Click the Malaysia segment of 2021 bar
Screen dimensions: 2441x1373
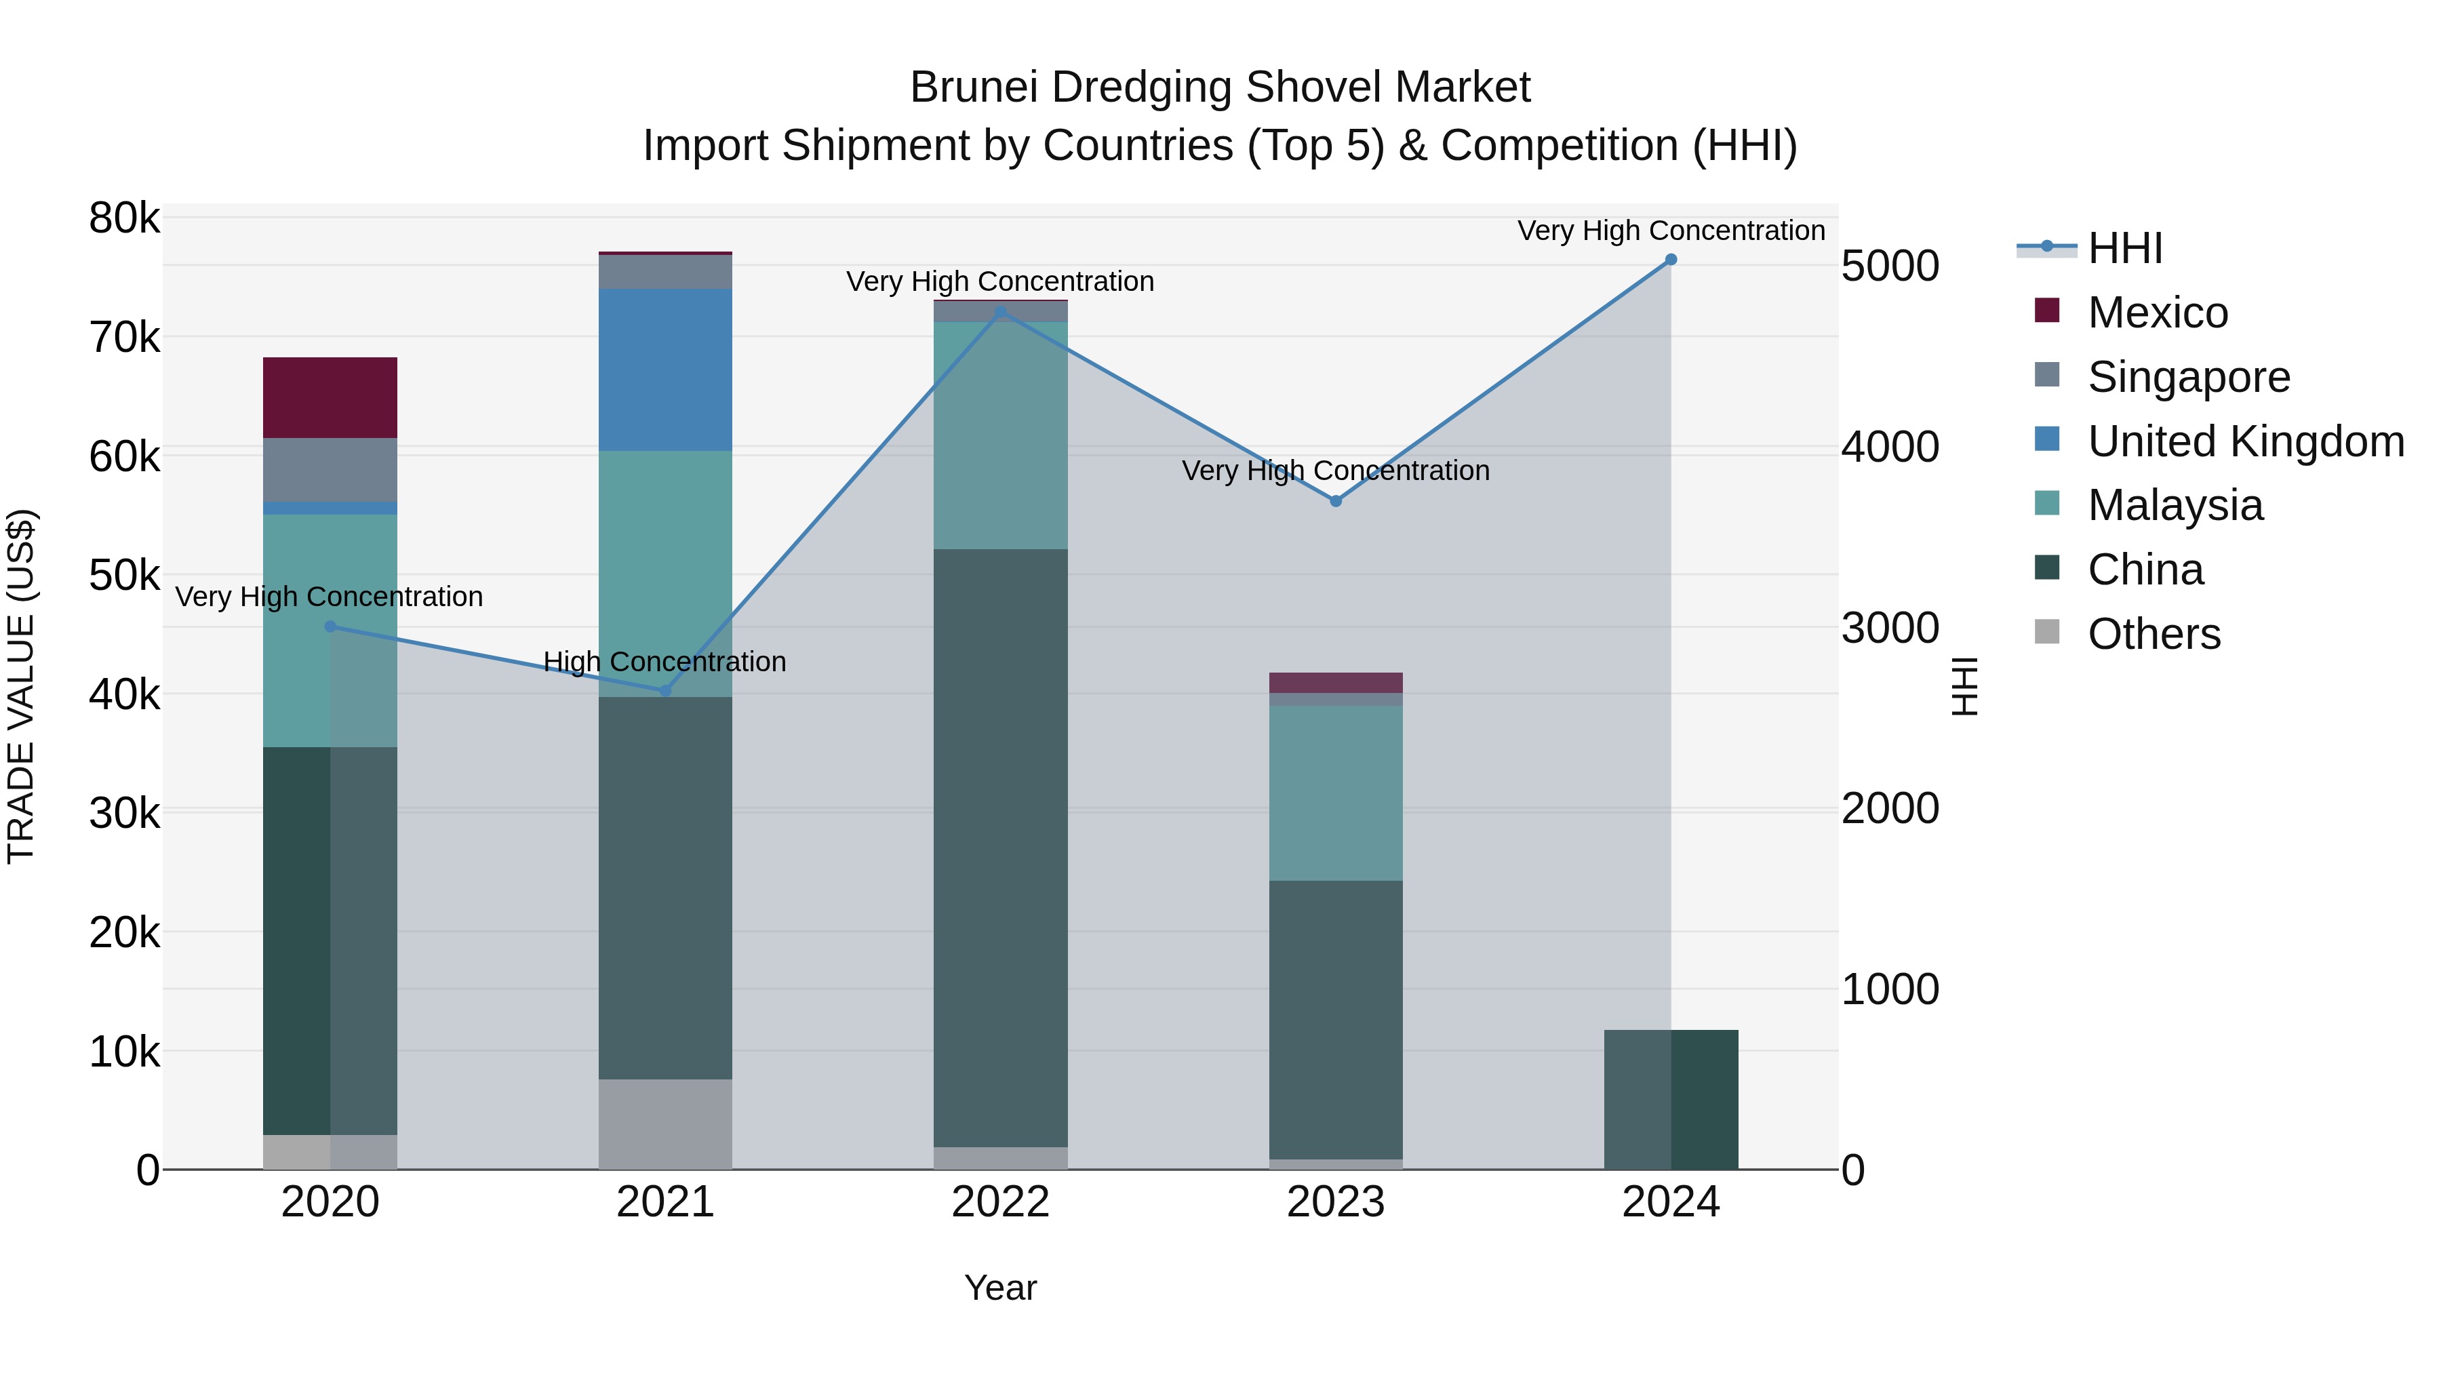click(665, 574)
